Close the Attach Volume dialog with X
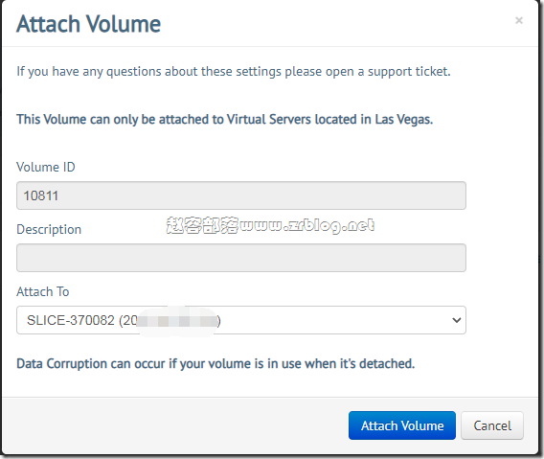 pos(519,20)
